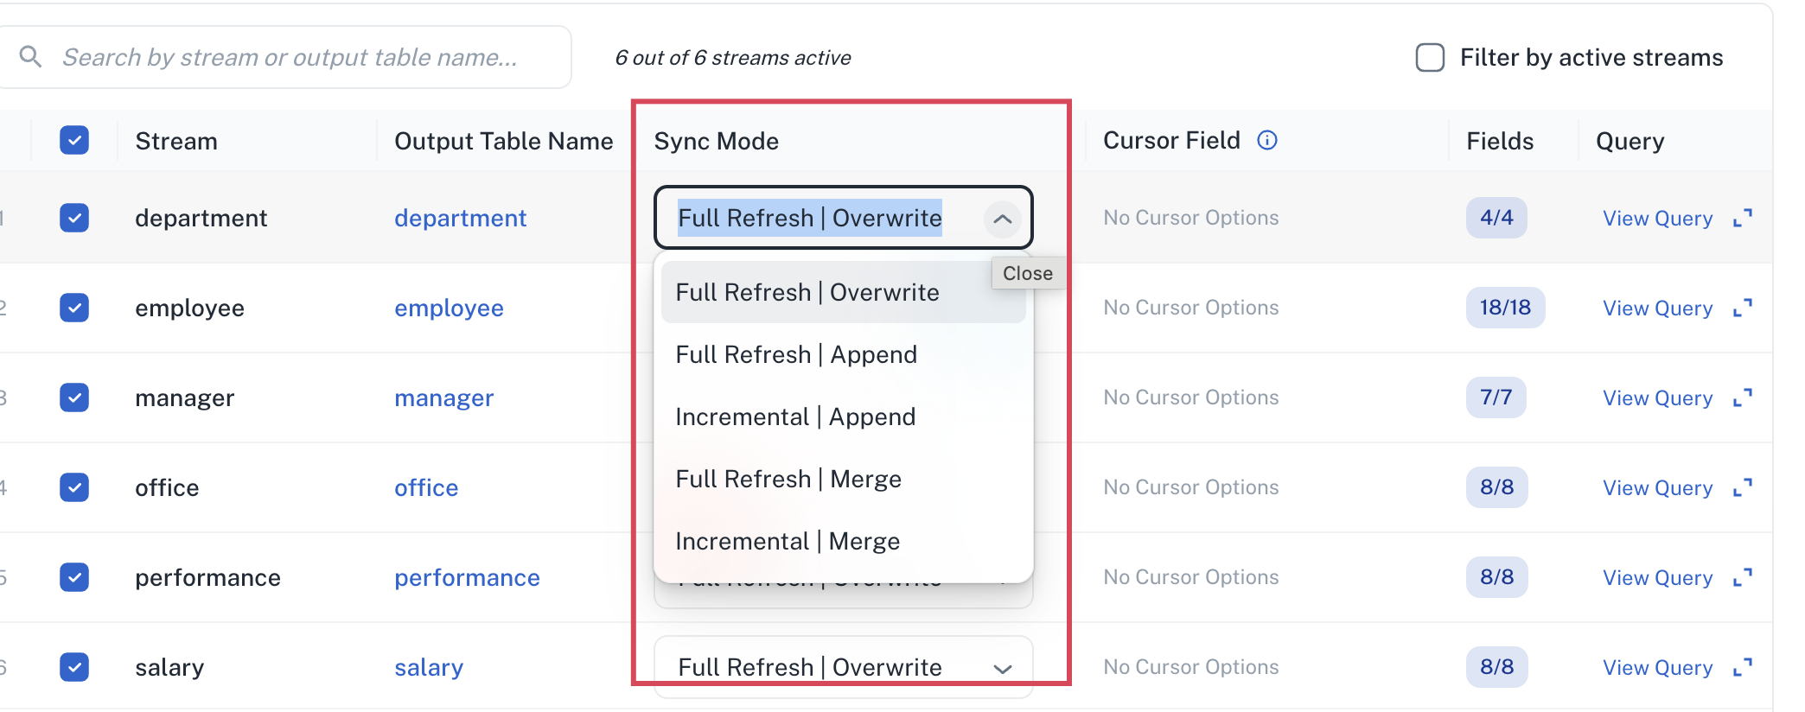Uncheck the department stream checkbox
This screenshot has height=712, width=1805.
tap(74, 218)
